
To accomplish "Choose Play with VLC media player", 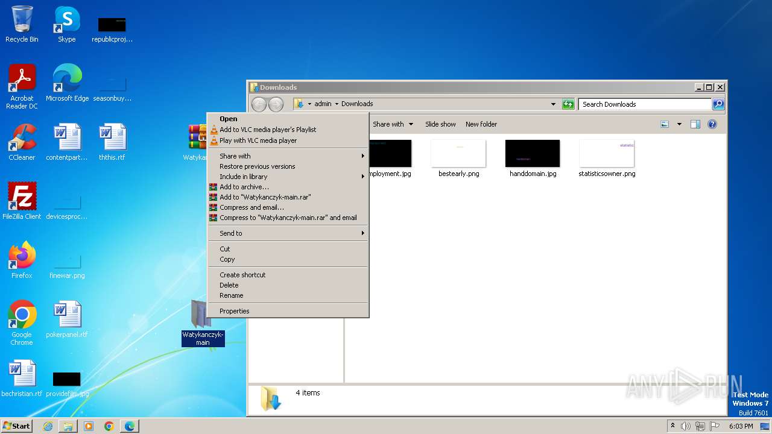I will [x=288, y=140].
